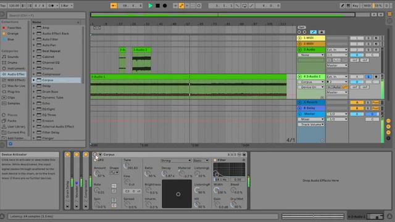395x222 pixels.
Task: Toggle the computer MIDI keyboard icon
Action: click(x=348, y=6)
